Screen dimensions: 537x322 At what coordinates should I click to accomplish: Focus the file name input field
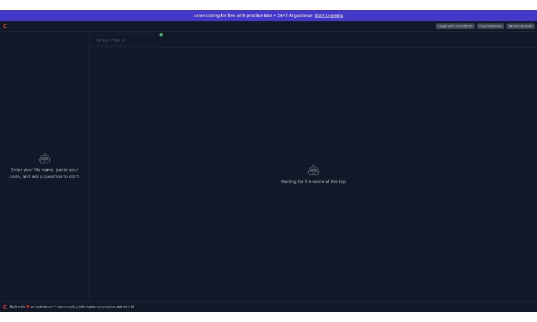coord(126,40)
